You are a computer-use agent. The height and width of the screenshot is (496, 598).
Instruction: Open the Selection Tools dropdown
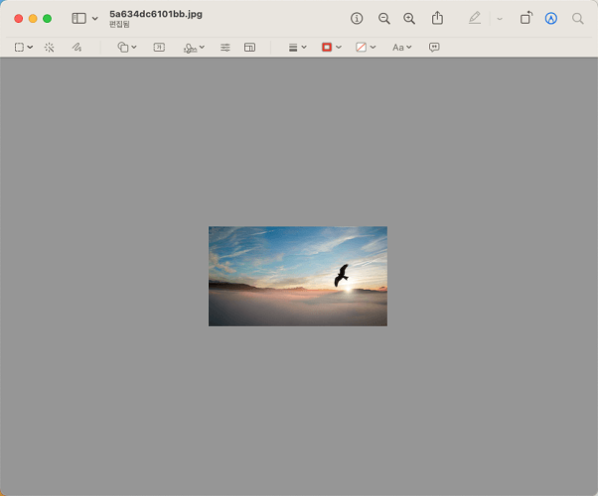click(x=24, y=47)
